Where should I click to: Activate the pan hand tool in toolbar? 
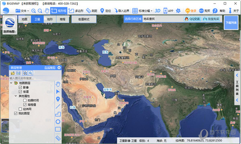47,11
